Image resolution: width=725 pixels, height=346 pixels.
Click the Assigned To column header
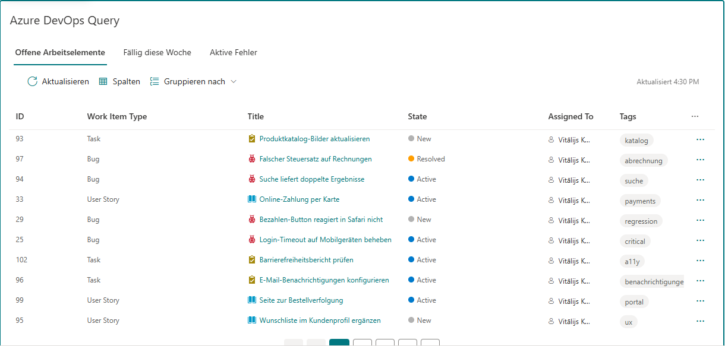[570, 116]
